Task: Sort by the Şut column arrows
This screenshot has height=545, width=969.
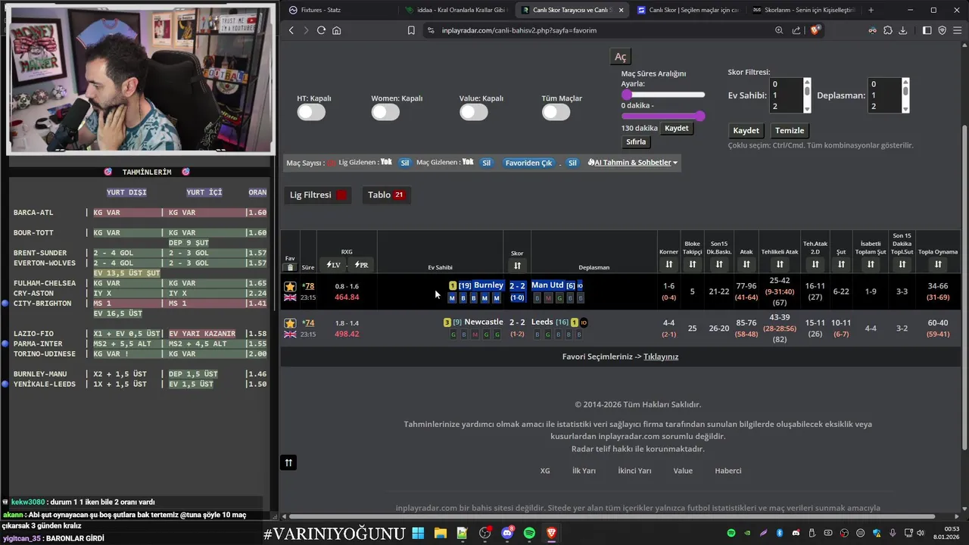Action: point(841,264)
